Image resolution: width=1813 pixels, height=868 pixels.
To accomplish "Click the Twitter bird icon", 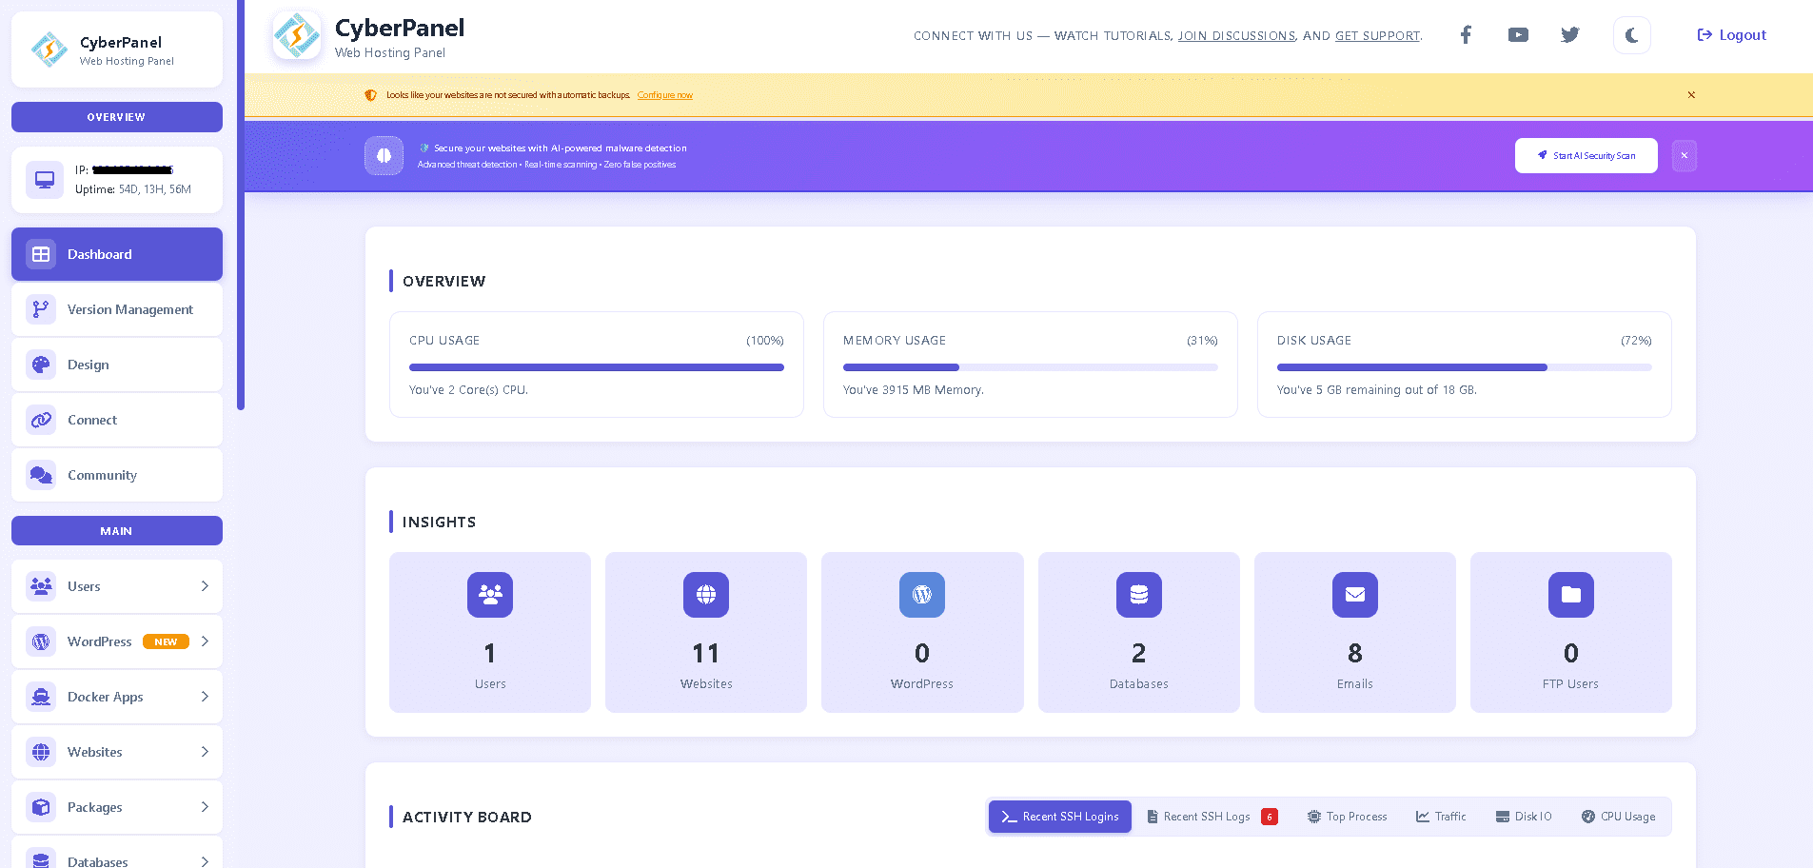I will pos(1570,35).
